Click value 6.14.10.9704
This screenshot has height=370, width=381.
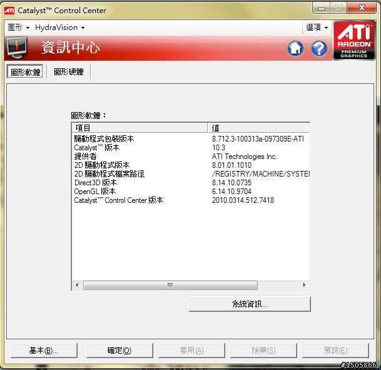pos(231,192)
